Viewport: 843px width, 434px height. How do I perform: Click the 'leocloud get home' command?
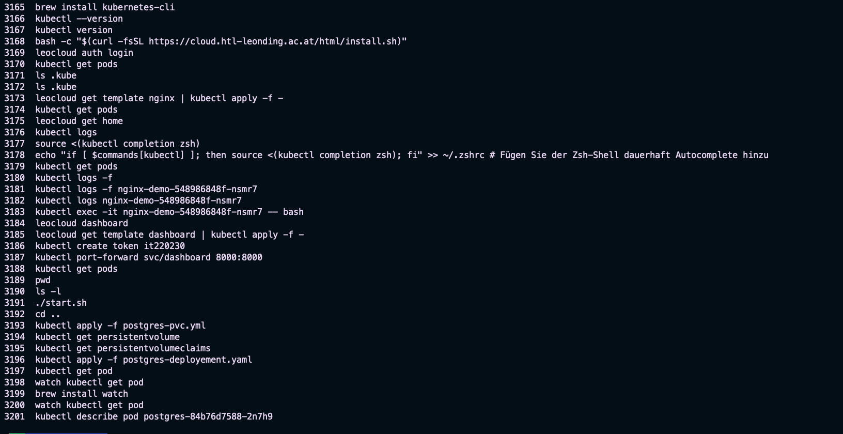pos(79,121)
